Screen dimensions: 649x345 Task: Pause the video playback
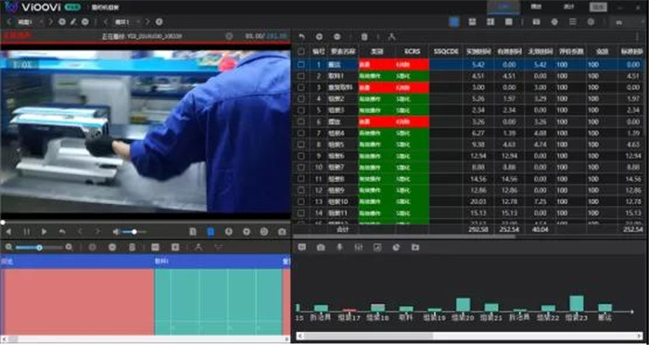(27, 232)
